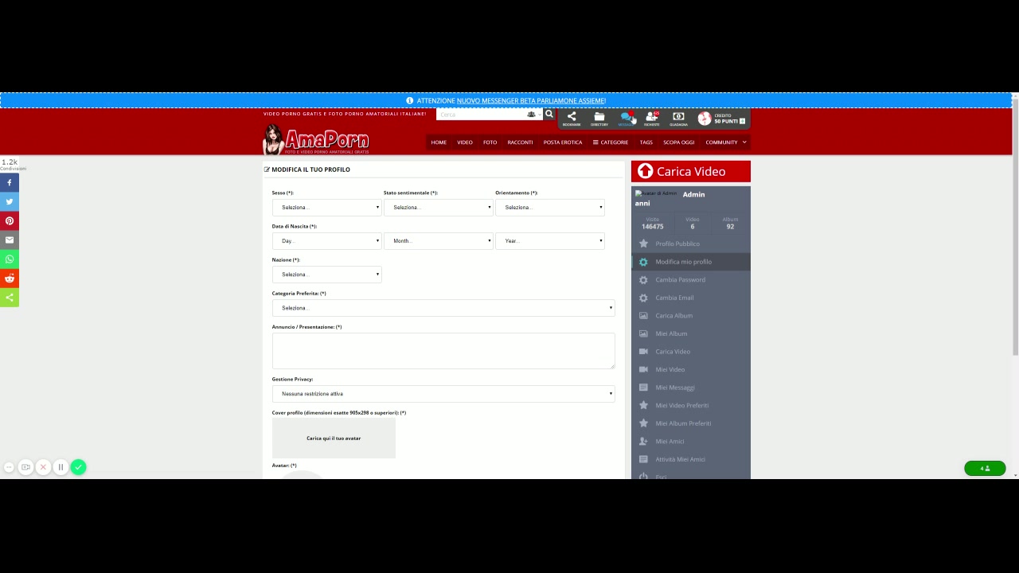Click the Guadagna money icon
The height and width of the screenshot is (573, 1019).
678,118
